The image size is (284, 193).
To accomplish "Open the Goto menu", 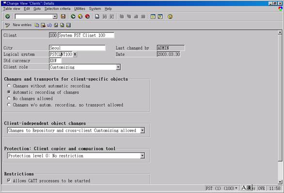I will coord(37,9).
